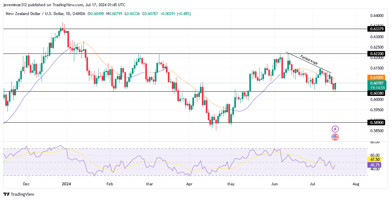Click the Apr label on the time axis
The image size is (391, 200).
[189, 184]
